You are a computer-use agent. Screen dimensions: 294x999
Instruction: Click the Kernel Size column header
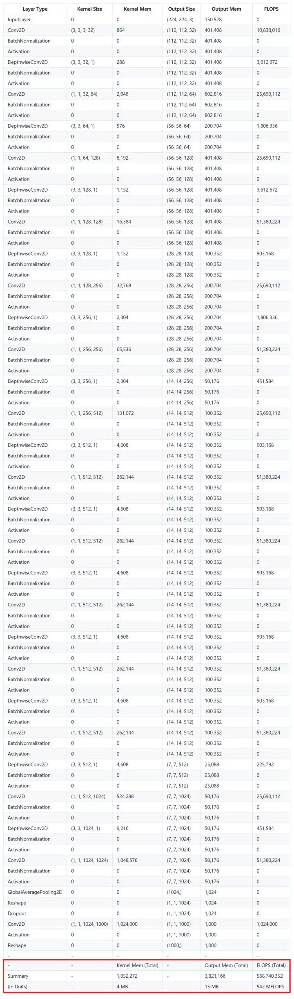(89, 9)
